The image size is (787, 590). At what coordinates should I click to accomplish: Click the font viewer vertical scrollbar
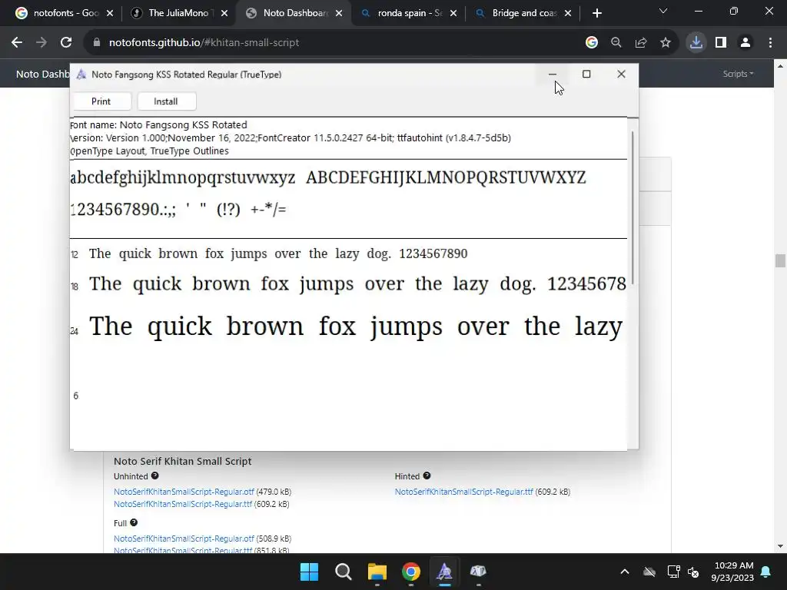pyautogui.click(x=633, y=207)
